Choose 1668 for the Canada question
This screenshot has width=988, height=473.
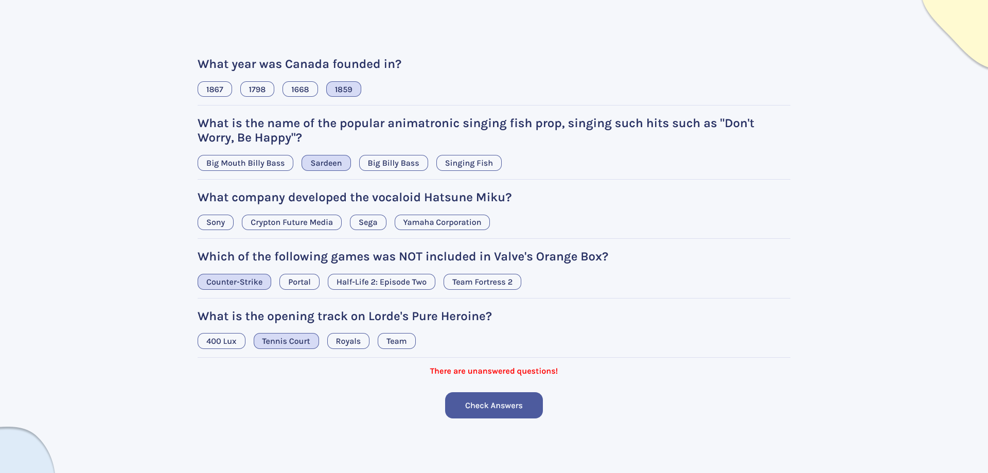tap(300, 89)
